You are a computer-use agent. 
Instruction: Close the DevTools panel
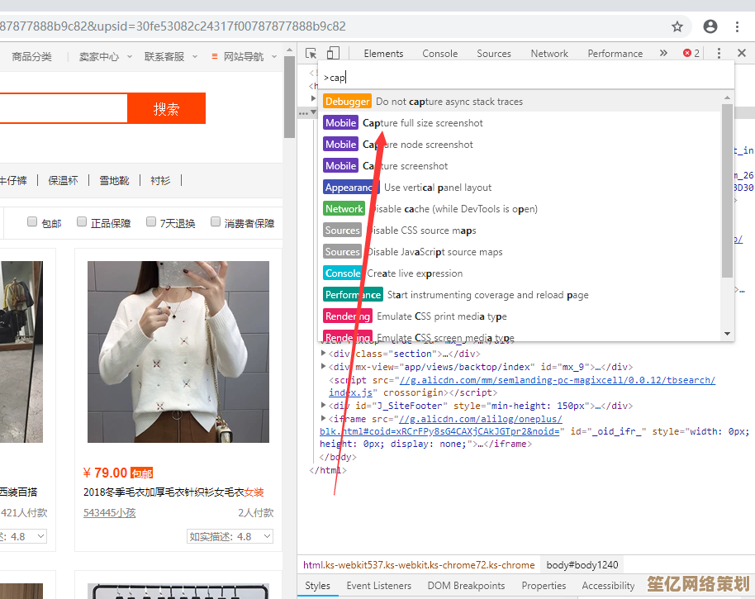point(742,53)
